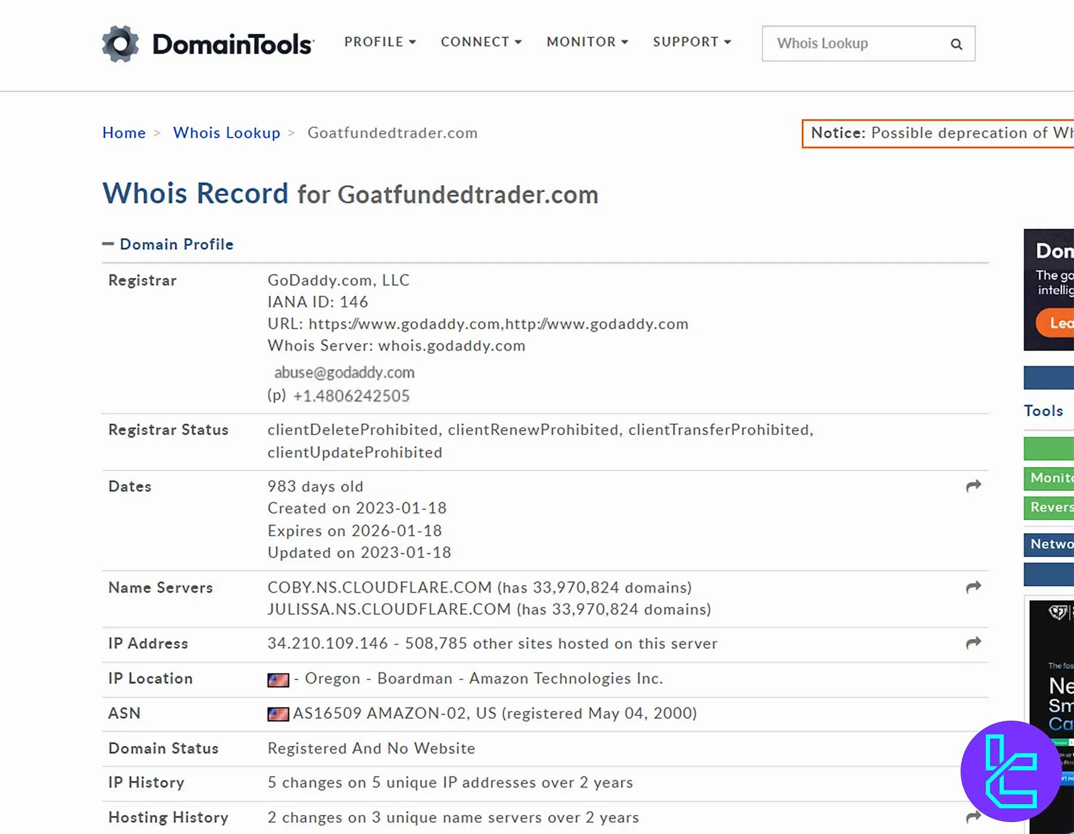Click the share arrow in Name Servers row
Image resolution: width=1074 pixels, height=834 pixels.
tap(973, 588)
